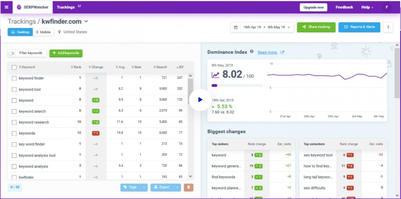Click red rank badge for 'seo difficulty'
The image size is (401, 199).
coord(350,188)
